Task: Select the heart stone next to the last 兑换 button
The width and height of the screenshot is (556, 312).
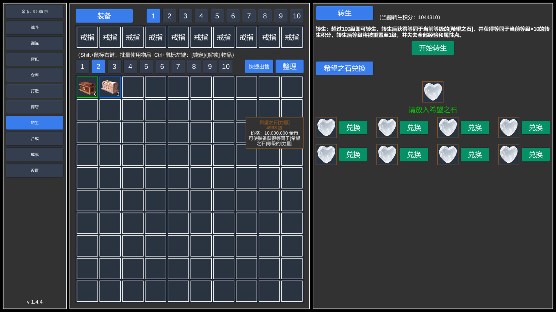Action: [x=509, y=155]
